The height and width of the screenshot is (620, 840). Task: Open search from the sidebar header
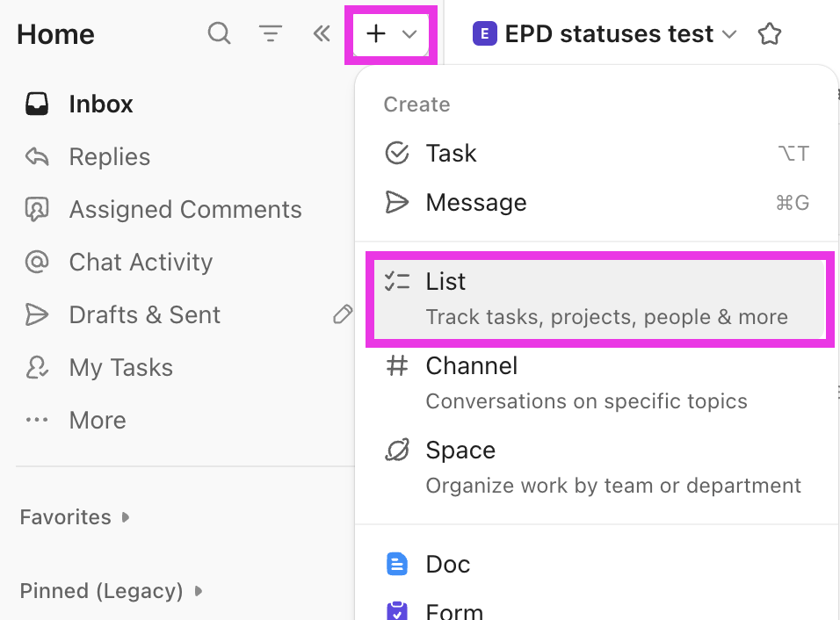[219, 33]
